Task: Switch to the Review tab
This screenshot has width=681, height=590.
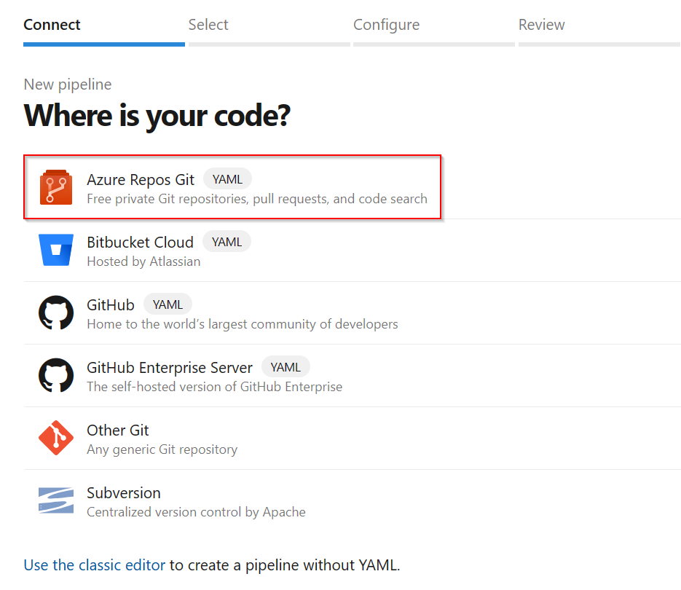Action: pyautogui.click(x=541, y=24)
